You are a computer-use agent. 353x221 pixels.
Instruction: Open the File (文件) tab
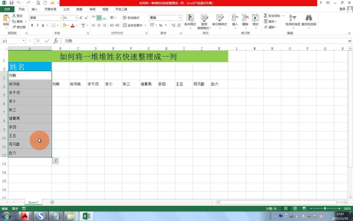point(7,9)
